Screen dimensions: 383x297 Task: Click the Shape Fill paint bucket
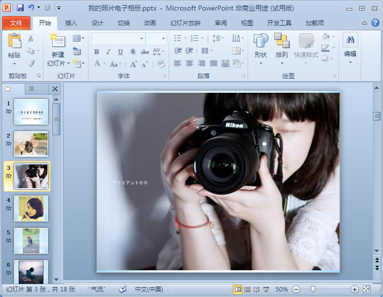click(326, 36)
